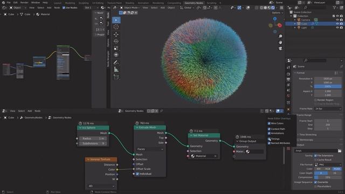Screen dimensions: 345x194
Task: Clear material with X in Set Material node
Action: (x=215, y=156)
